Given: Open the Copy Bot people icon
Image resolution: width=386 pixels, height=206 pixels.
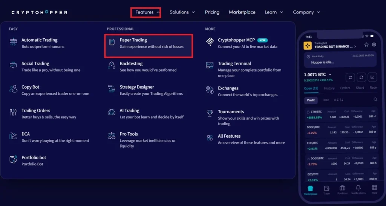Looking at the screenshot, I should 13,89.
